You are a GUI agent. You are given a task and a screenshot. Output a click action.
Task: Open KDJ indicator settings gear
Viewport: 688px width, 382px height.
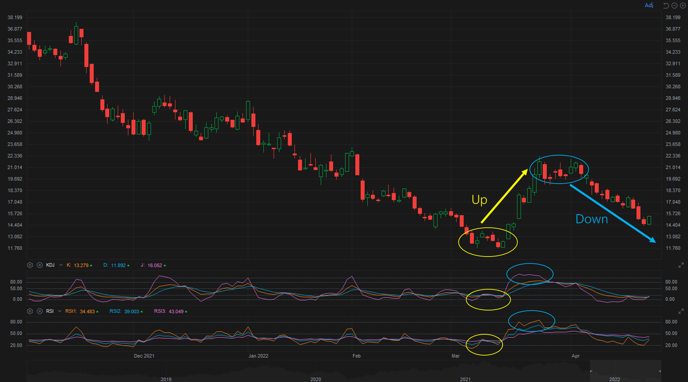pos(30,265)
